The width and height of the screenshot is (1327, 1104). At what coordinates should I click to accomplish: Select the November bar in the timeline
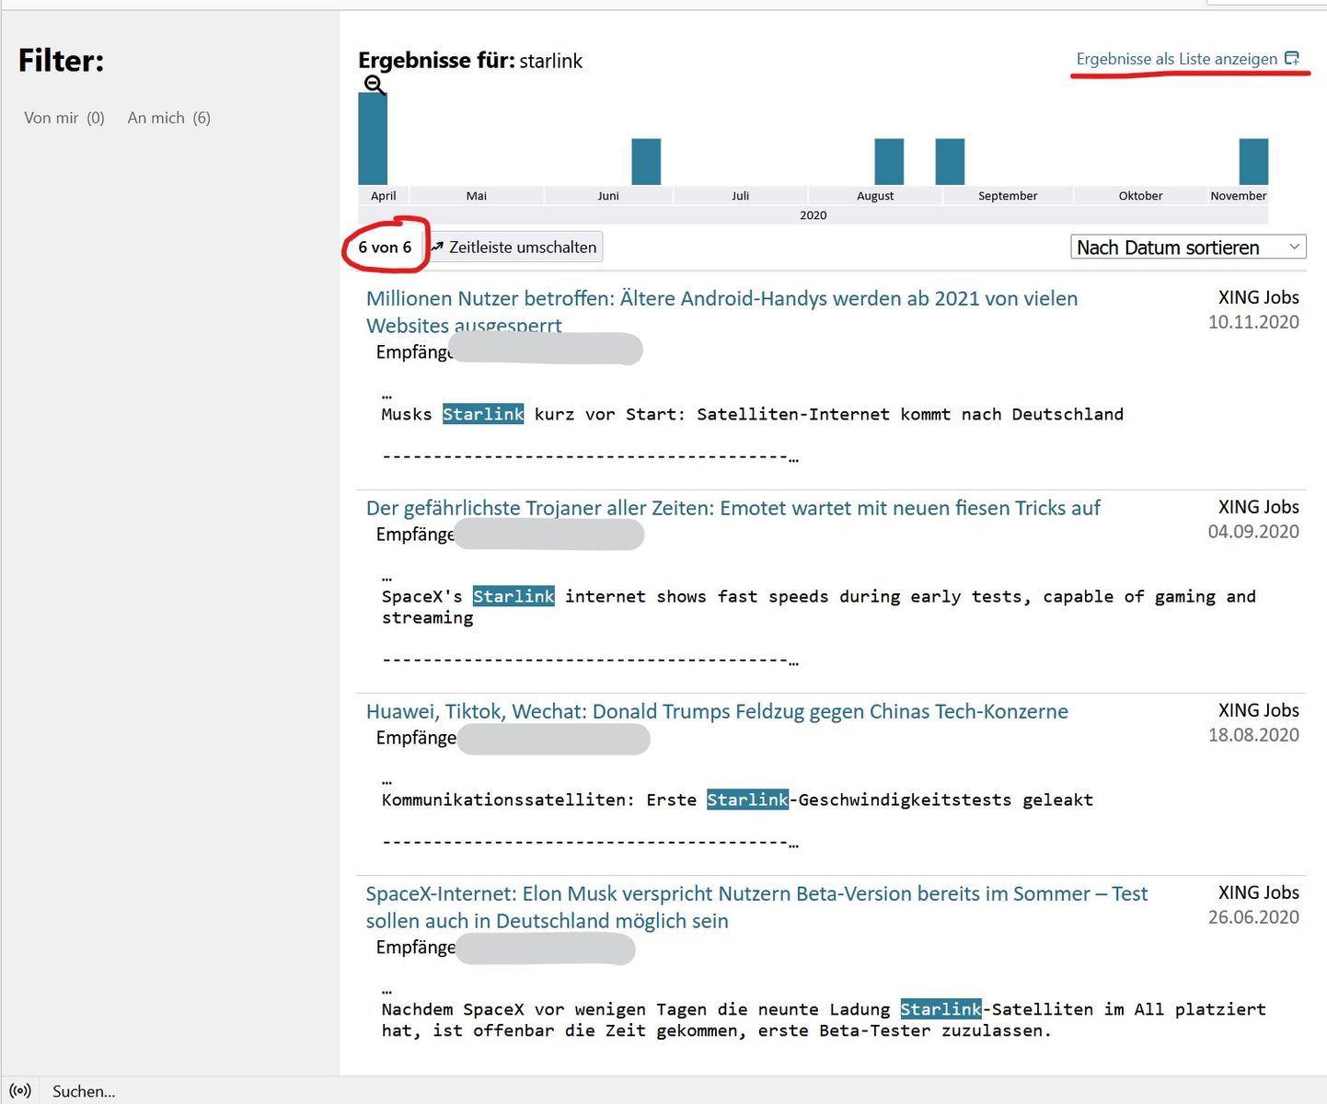(1253, 162)
